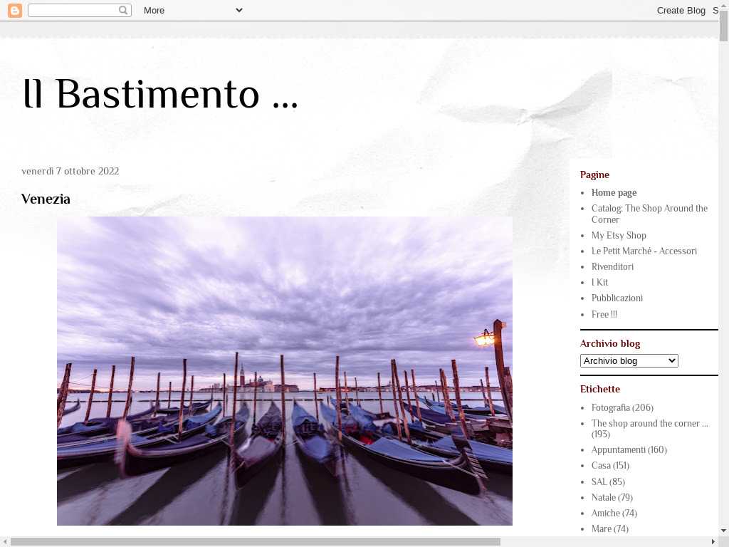Click the horizontal scrollbar right arrow
The image size is (729, 547).
tap(713, 542)
